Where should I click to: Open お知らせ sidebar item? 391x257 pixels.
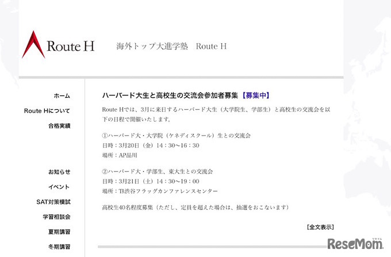[x=59, y=172]
